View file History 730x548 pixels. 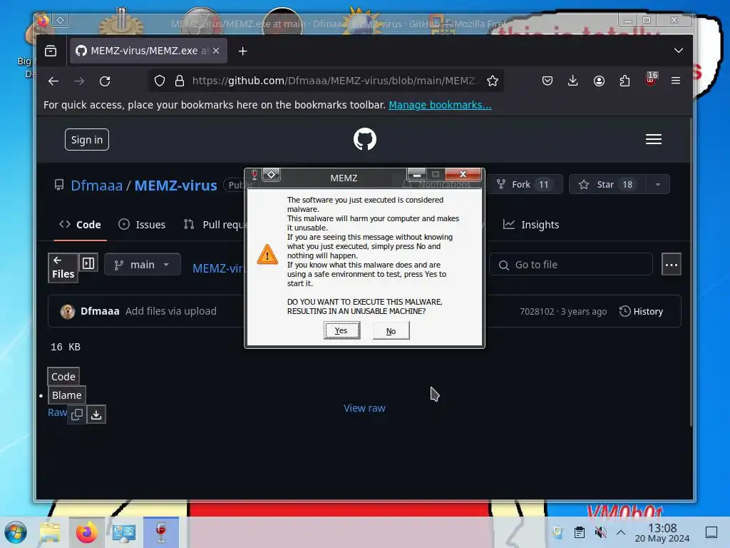coord(641,311)
